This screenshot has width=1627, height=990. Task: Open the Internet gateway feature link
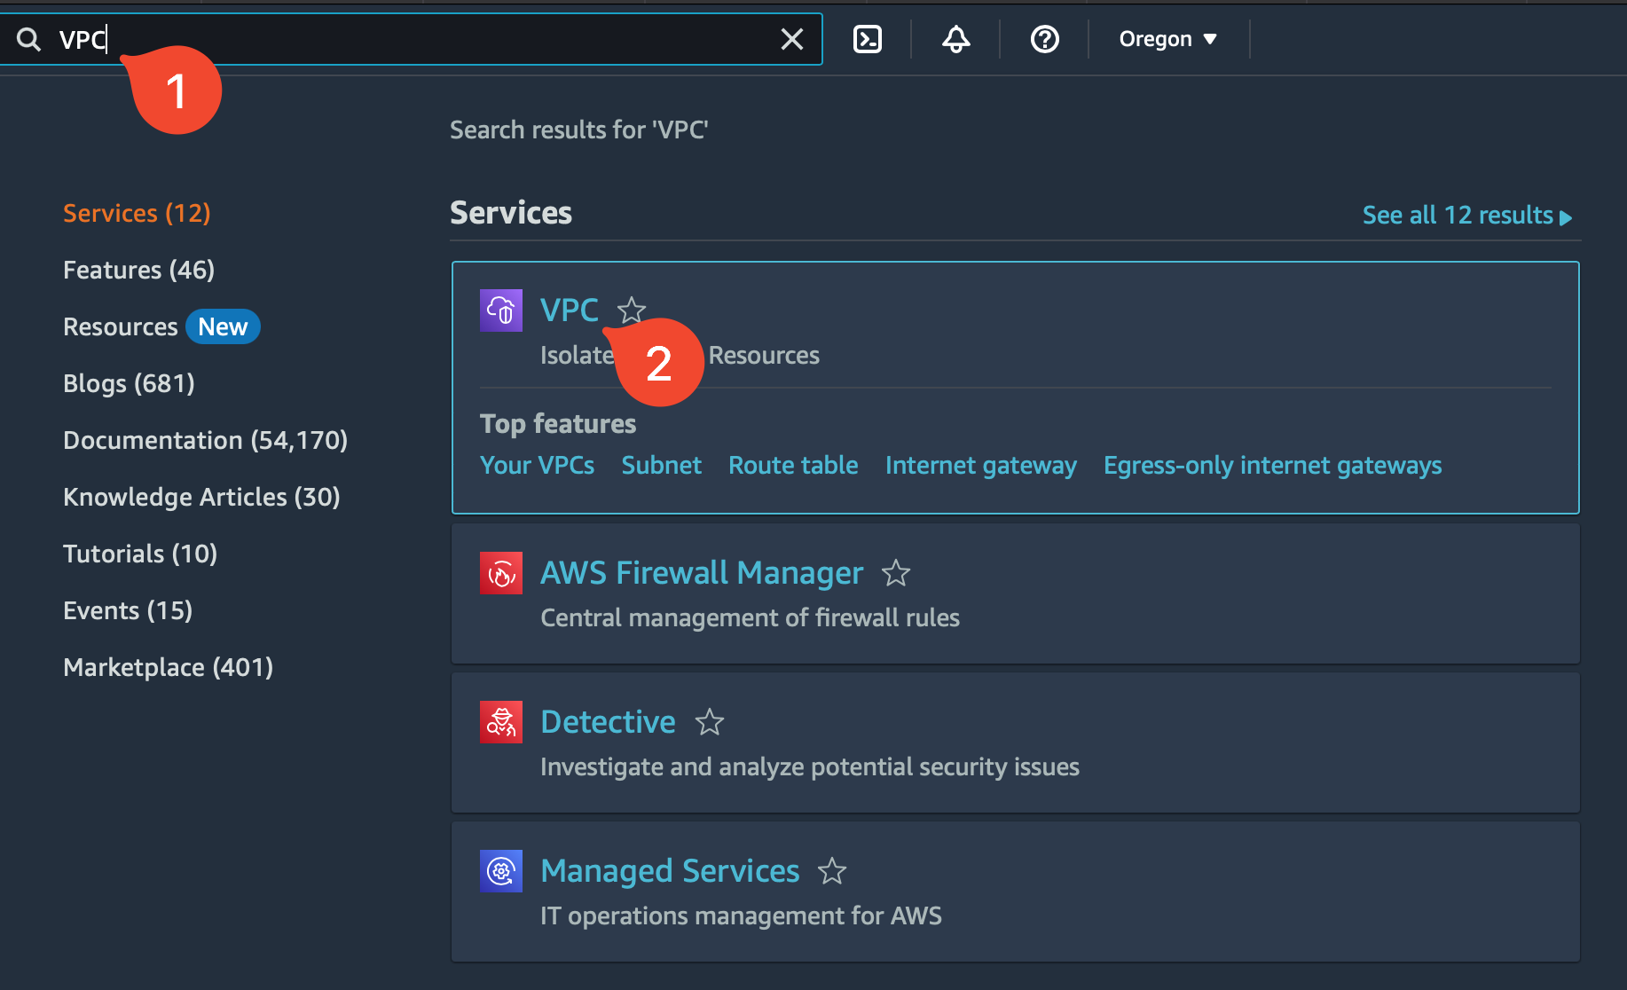click(980, 465)
